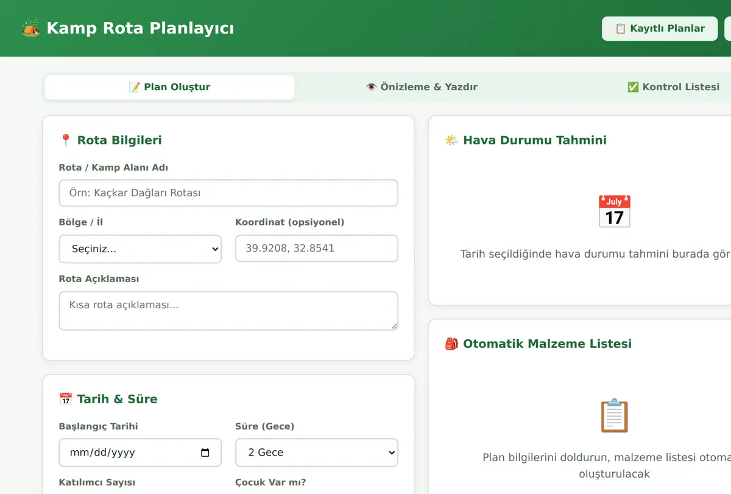This screenshot has width=731, height=494.
Task: Switch to Önizleme & Yazdır tab
Action: click(x=422, y=87)
